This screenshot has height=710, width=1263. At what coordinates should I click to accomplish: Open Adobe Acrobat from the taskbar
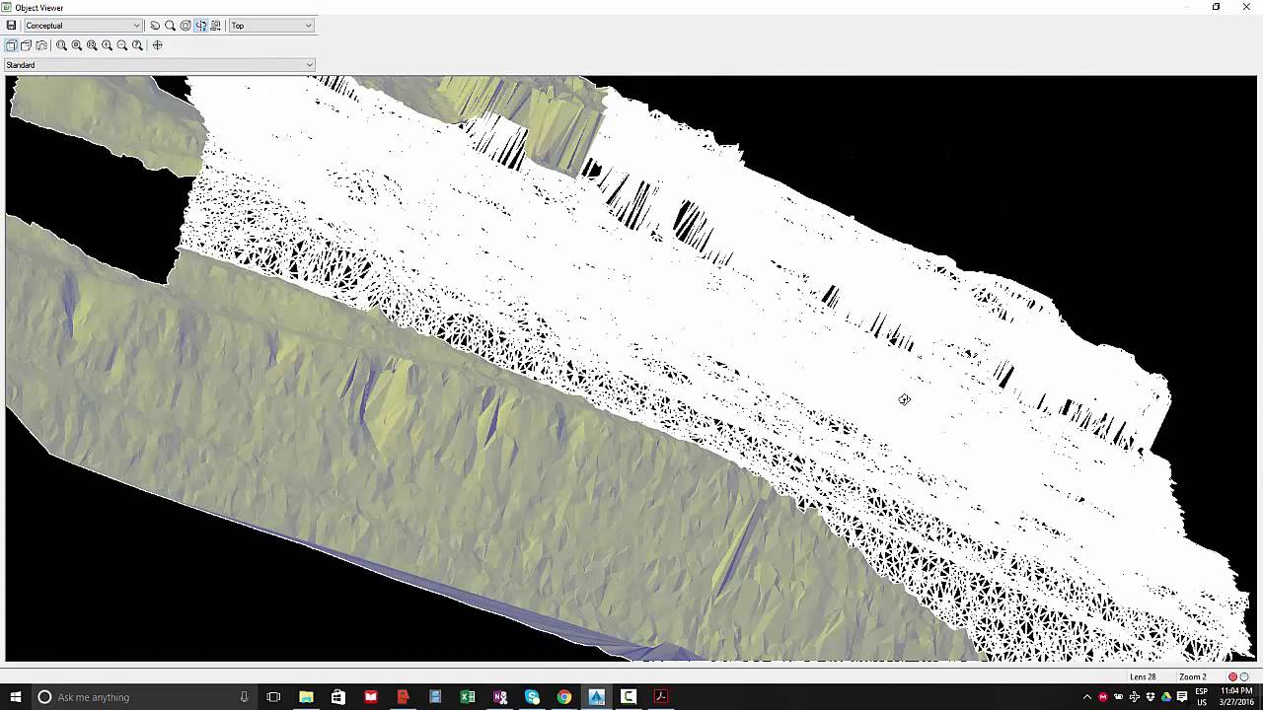[661, 697]
